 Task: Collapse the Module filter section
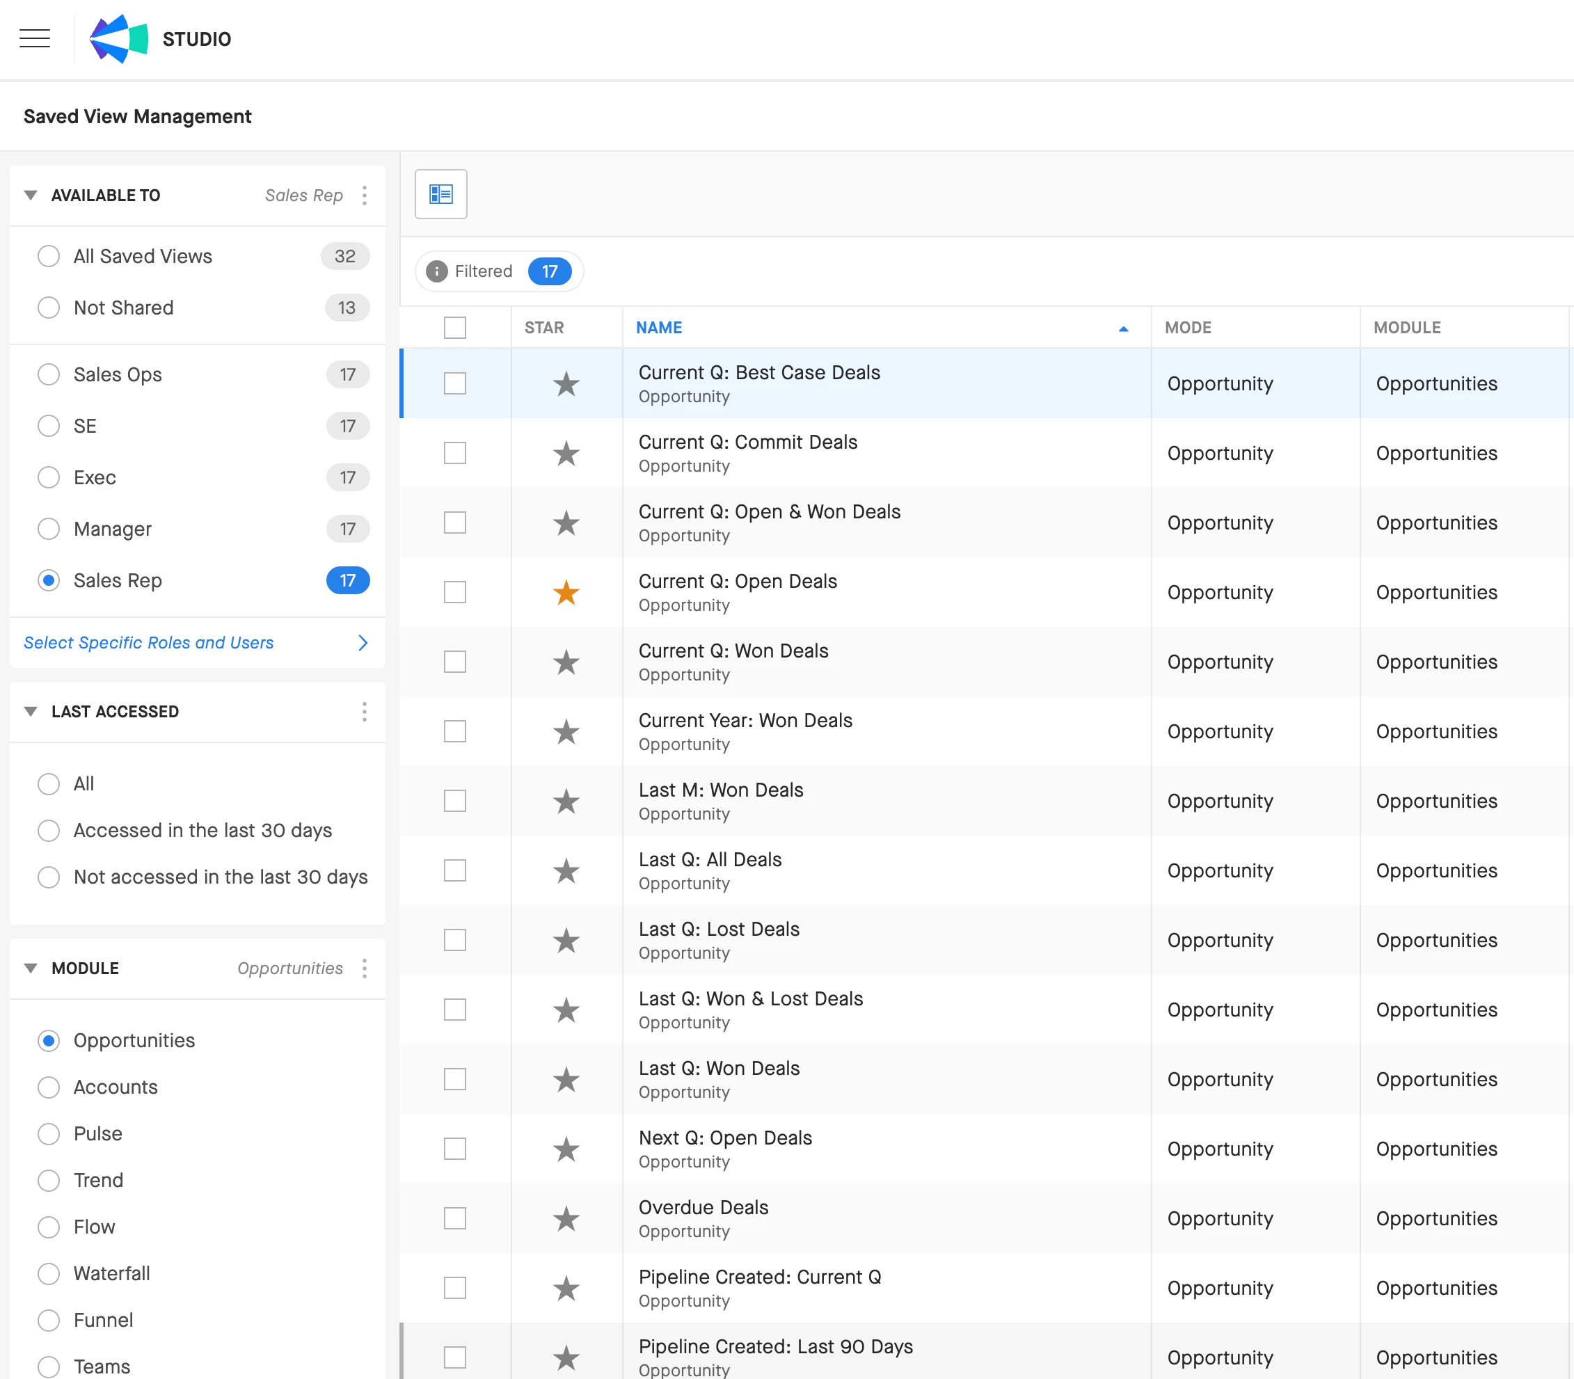tap(31, 968)
